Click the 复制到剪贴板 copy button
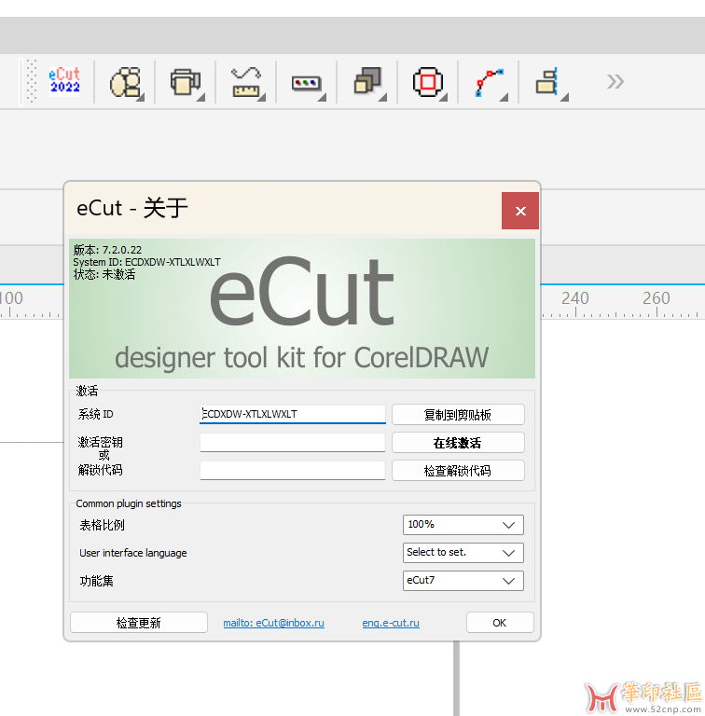 (x=458, y=415)
